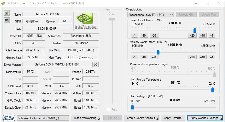Screen dimensions: 225x122
Task: Click the MCU value 71 %
Action: click(x=61, y=86)
